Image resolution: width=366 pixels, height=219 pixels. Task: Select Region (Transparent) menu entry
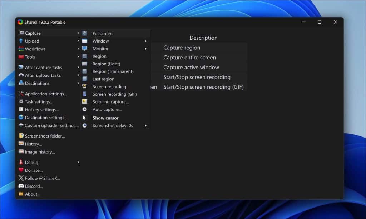coord(113,71)
